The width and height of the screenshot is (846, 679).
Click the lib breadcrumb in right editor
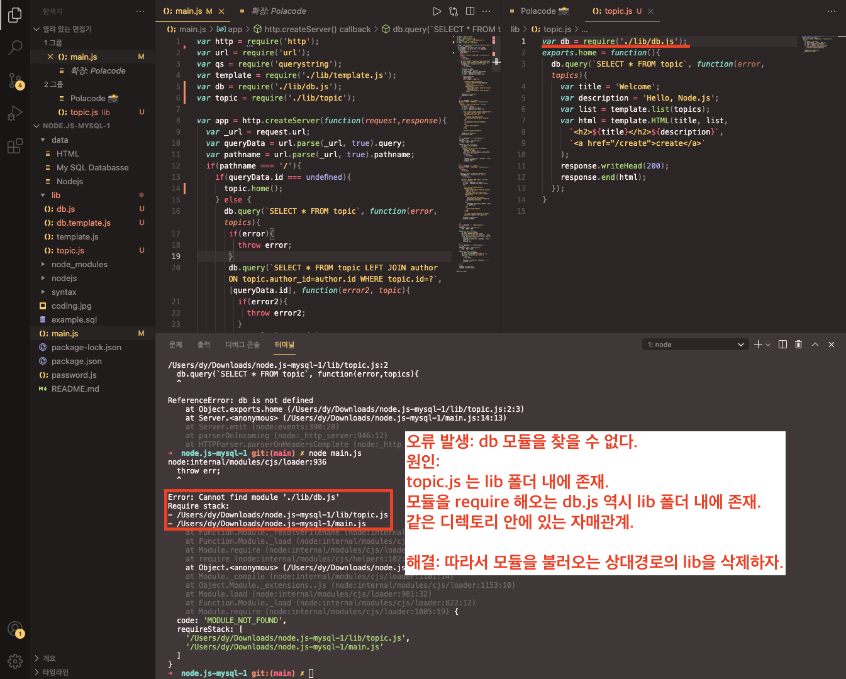[x=515, y=29]
